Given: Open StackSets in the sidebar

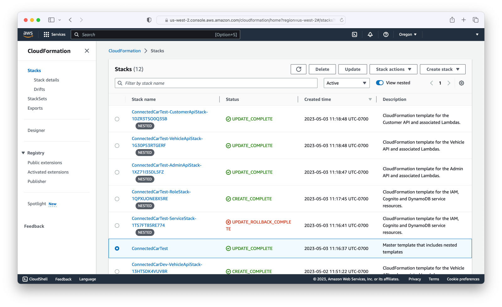Looking at the screenshot, I should [x=37, y=99].
